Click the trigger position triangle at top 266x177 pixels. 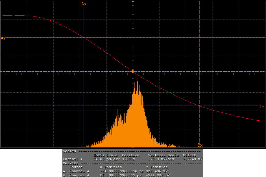(x=133, y=2)
